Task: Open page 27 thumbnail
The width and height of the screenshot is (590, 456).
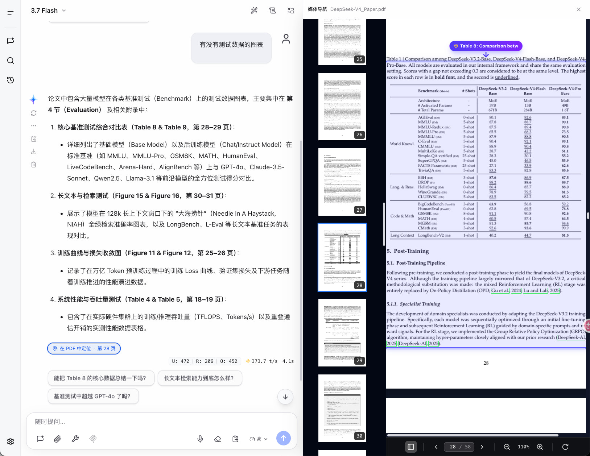Action: tap(342, 182)
